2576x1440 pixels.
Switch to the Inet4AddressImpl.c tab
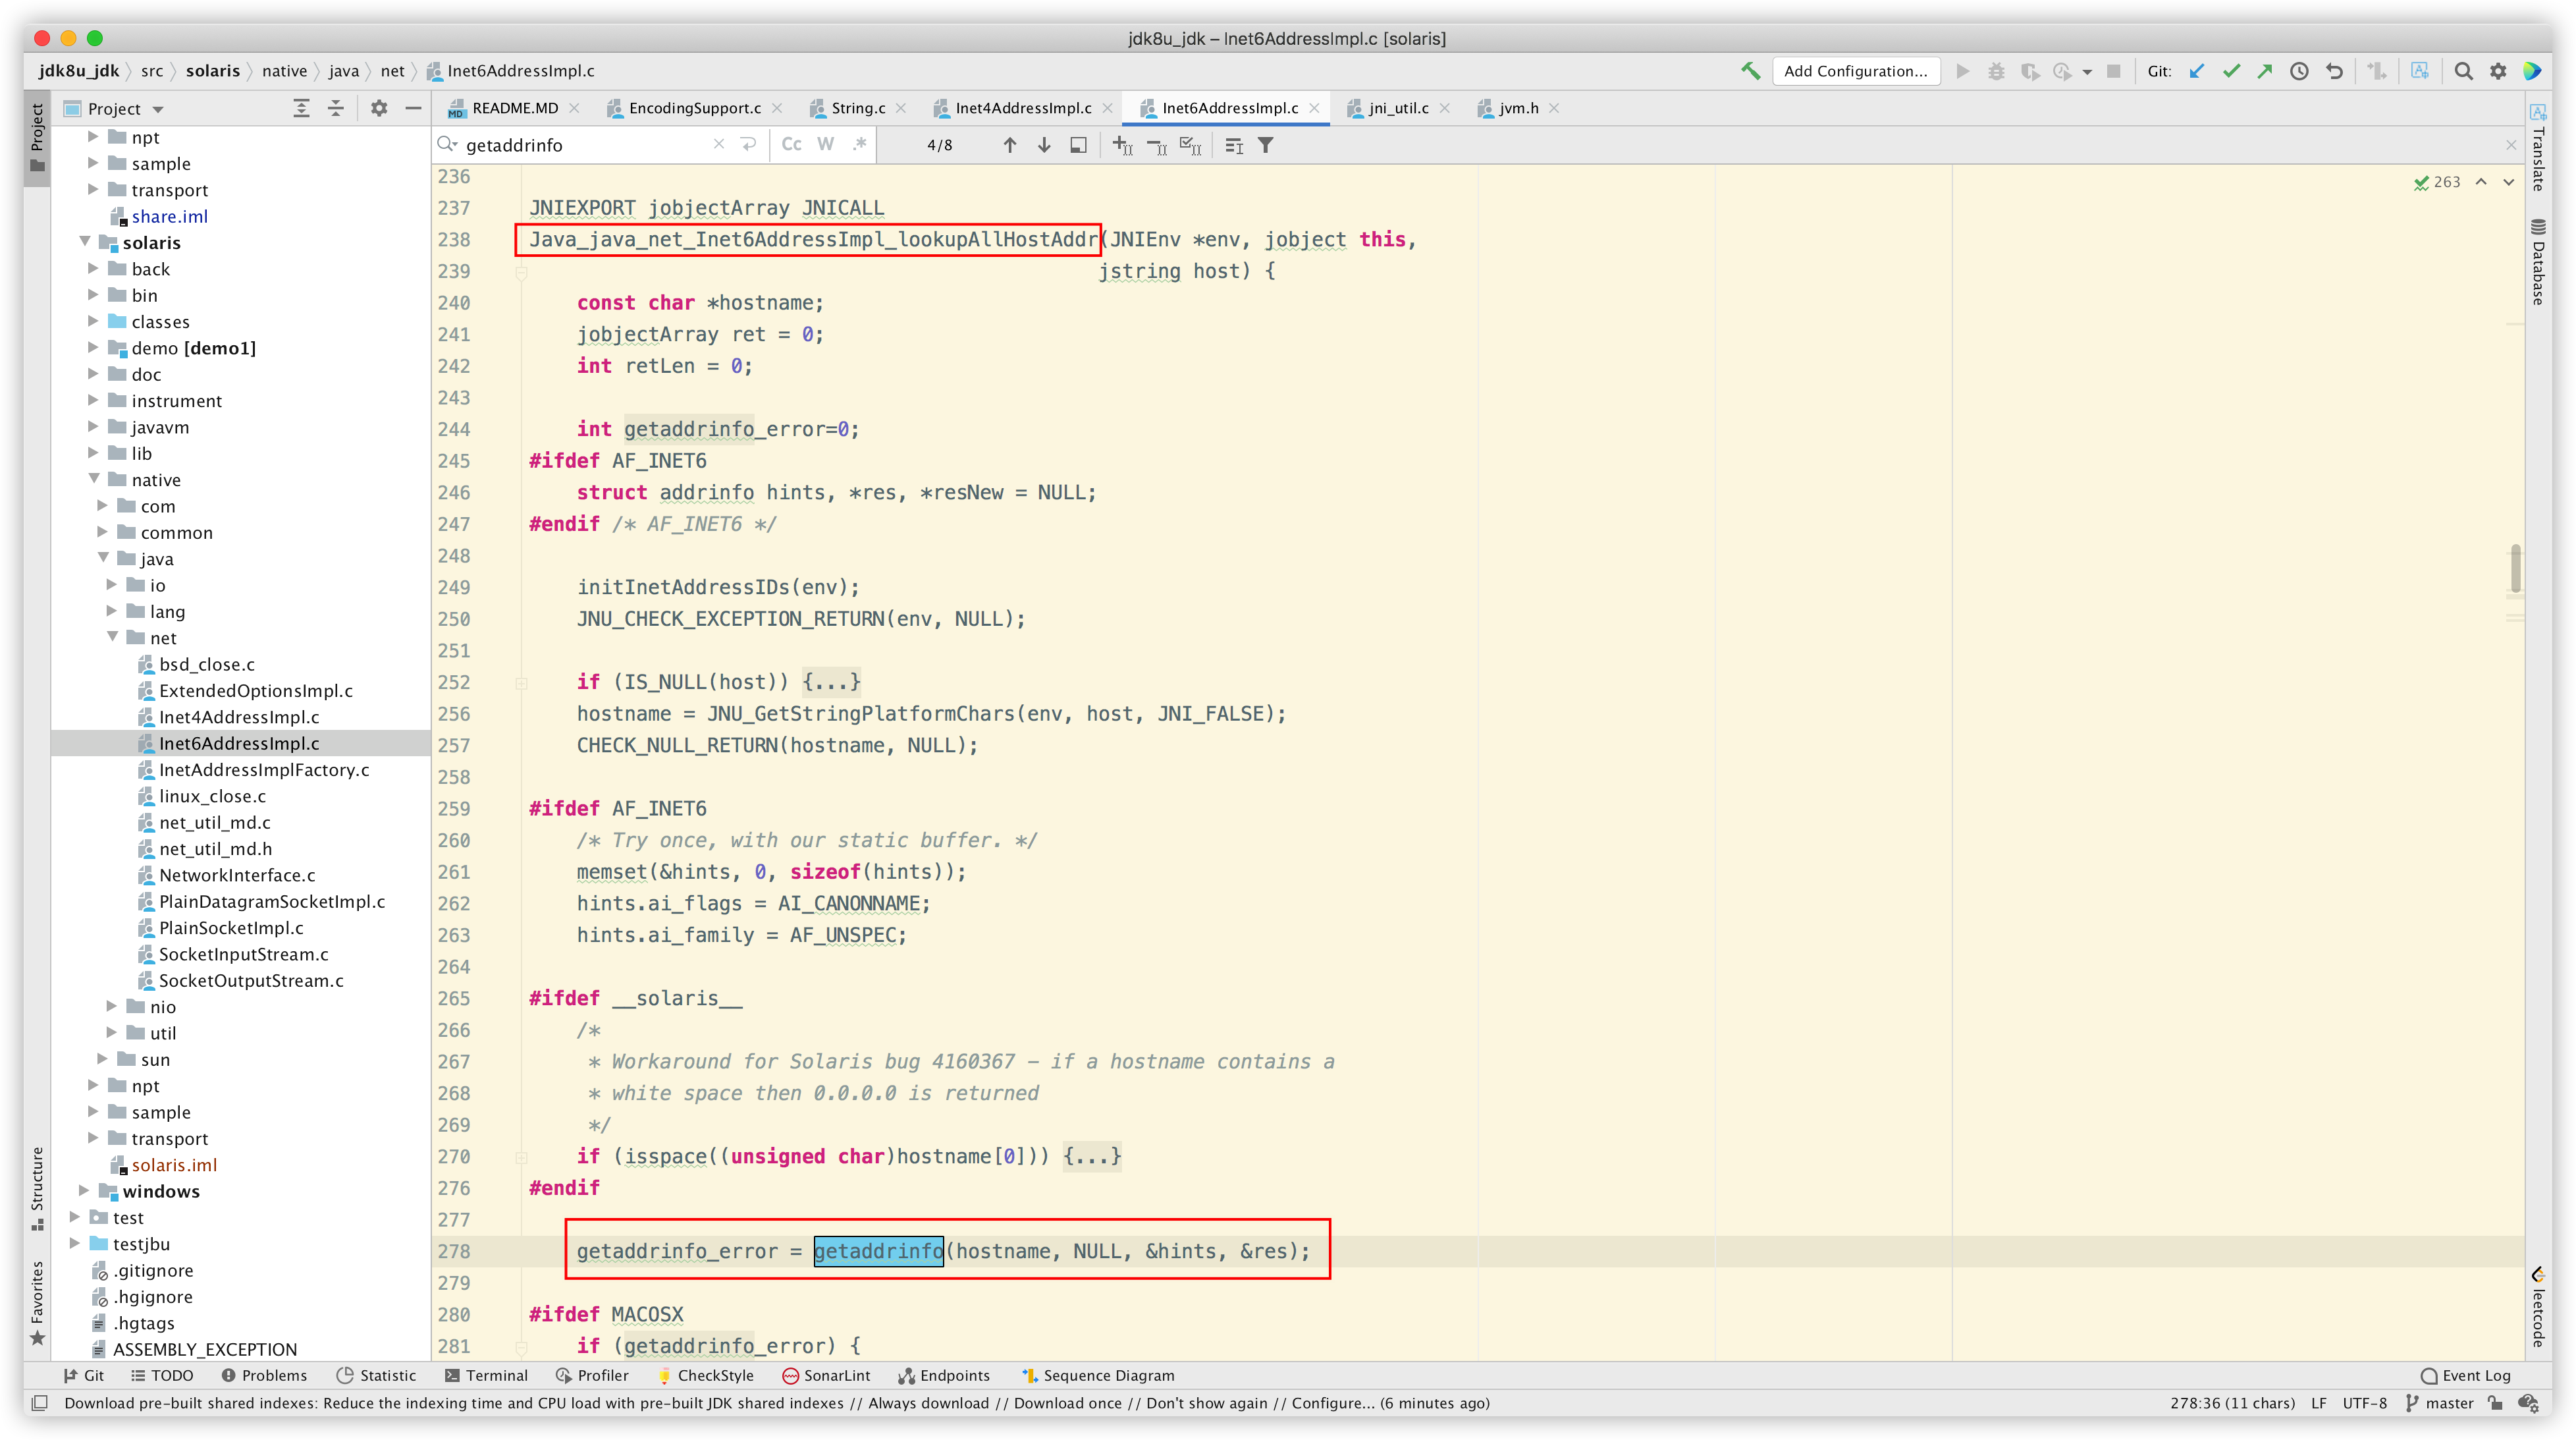1022,108
